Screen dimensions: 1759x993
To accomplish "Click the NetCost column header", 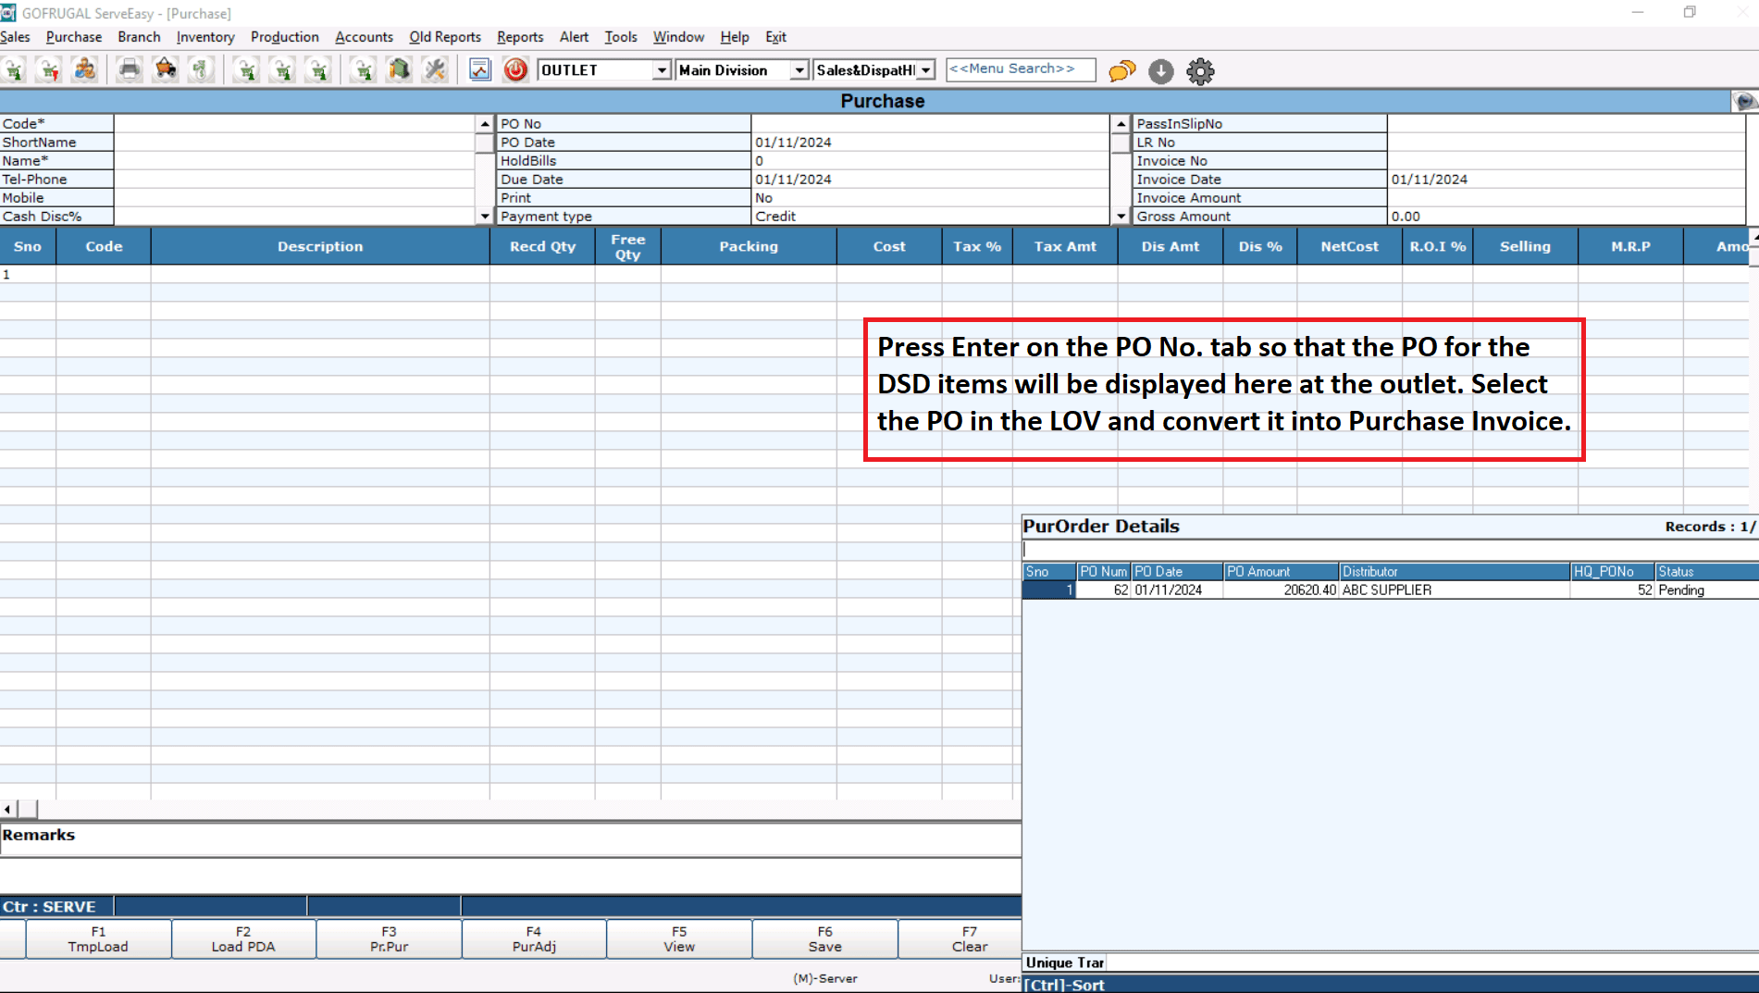I will click(x=1349, y=246).
